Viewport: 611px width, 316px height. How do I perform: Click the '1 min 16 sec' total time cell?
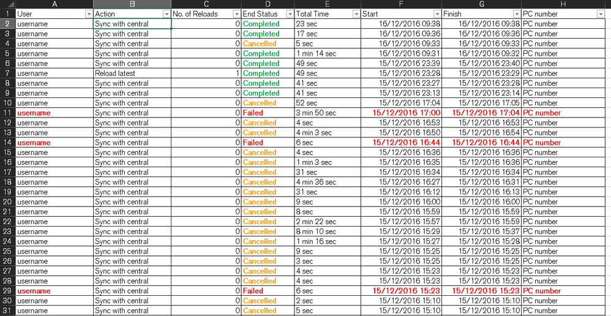pos(328,241)
